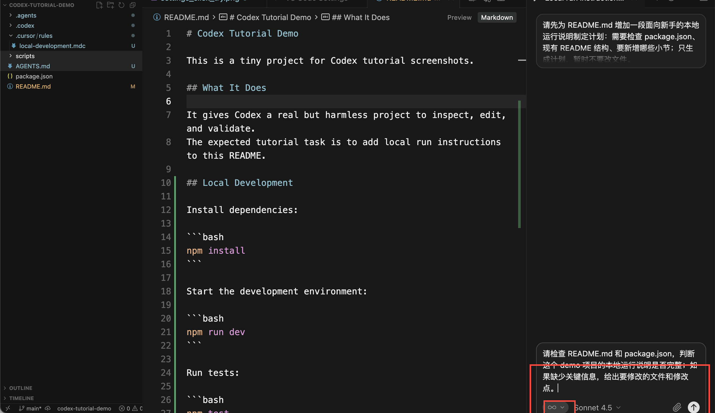Click the chat message input field
The height and width of the screenshot is (413, 715).
tap(621, 371)
